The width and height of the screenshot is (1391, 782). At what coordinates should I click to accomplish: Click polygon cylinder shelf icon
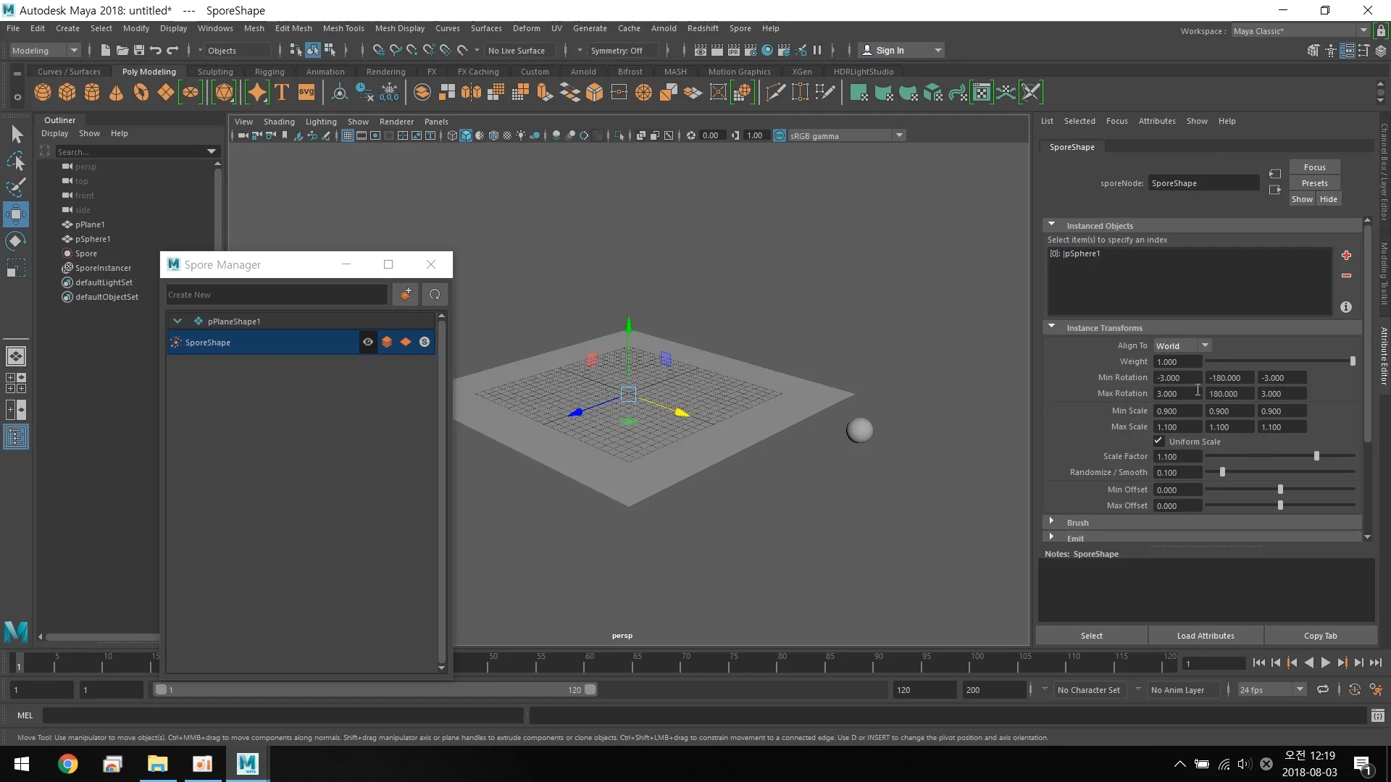[92, 92]
